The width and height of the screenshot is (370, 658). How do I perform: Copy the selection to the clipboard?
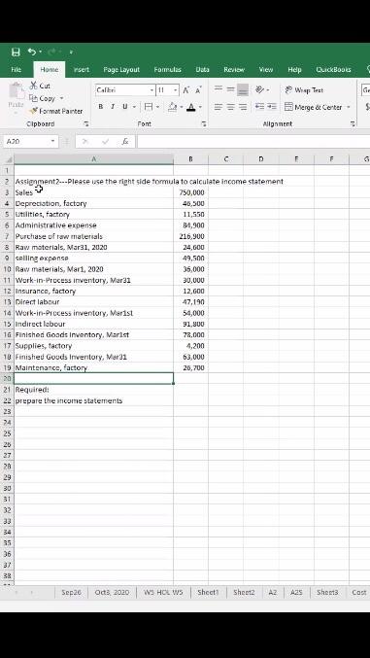42,98
